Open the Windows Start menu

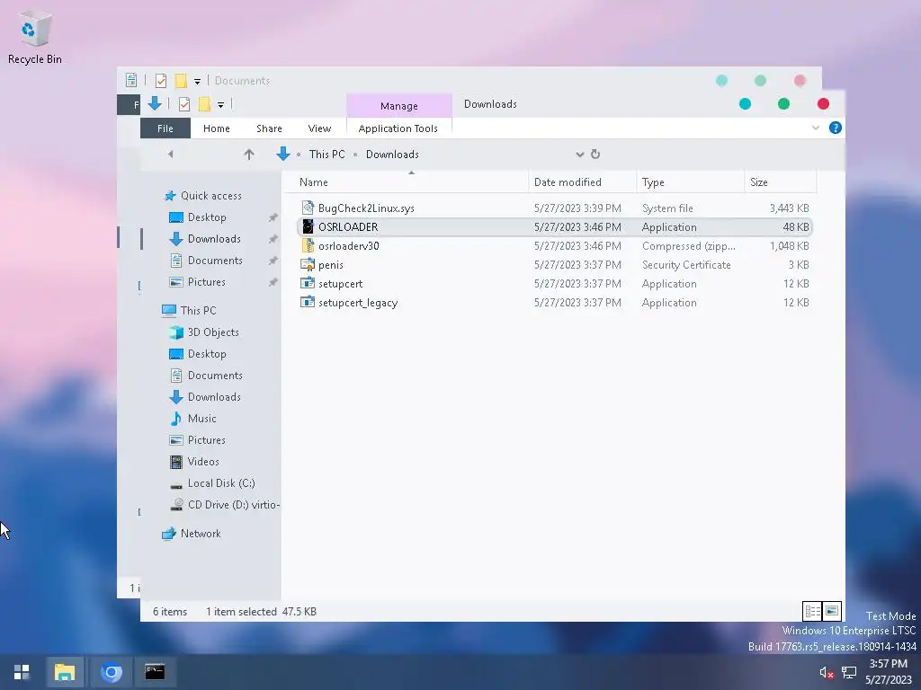[22, 672]
